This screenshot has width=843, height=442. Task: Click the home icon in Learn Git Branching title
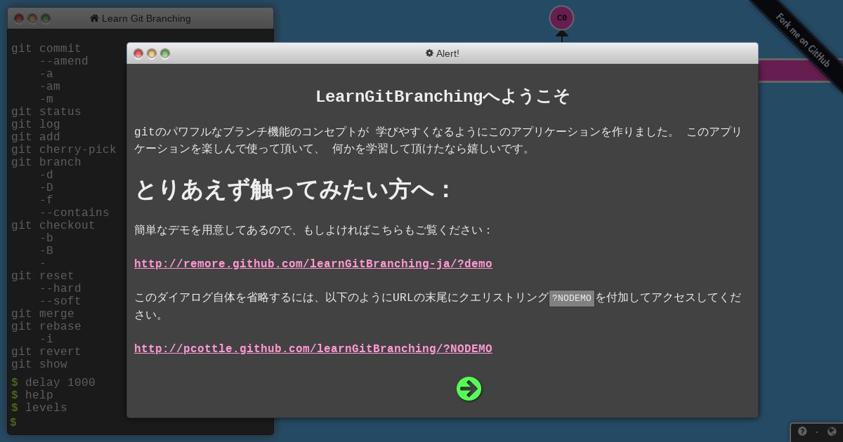coord(94,18)
